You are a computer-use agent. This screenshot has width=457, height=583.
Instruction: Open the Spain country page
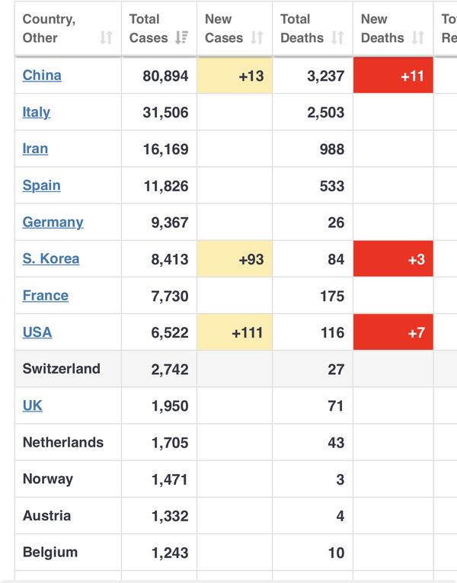click(x=41, y=185)
